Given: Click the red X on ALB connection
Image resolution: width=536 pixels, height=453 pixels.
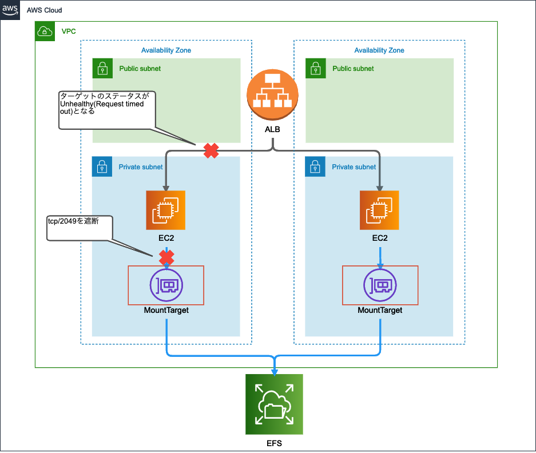Looking at the screenshot, I should (211, 151).
